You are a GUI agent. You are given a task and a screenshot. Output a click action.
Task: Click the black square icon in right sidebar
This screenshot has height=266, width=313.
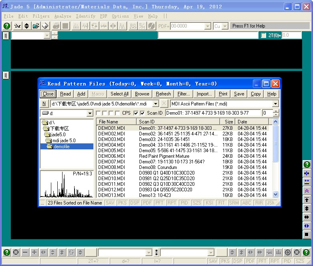click(307, 234)
